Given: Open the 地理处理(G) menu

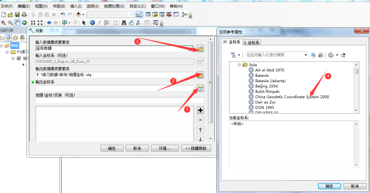Looking at the screenshot, I should coord(114,6).
